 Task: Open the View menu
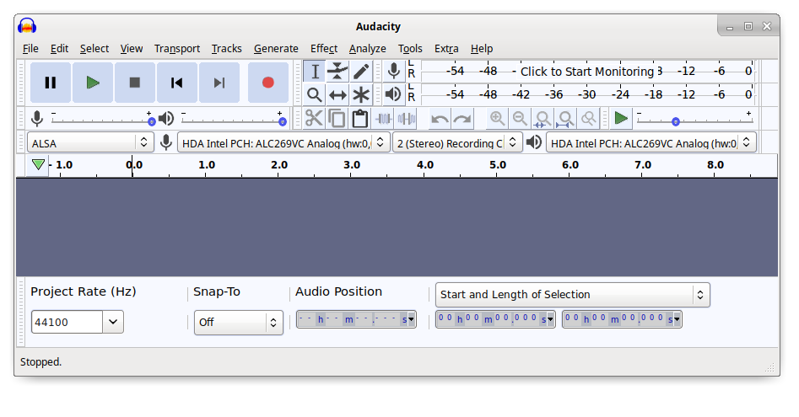(x=132, y=48)
